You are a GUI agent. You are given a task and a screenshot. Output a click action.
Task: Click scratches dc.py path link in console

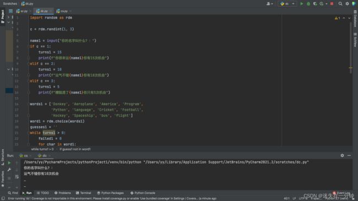pos(226,162)
